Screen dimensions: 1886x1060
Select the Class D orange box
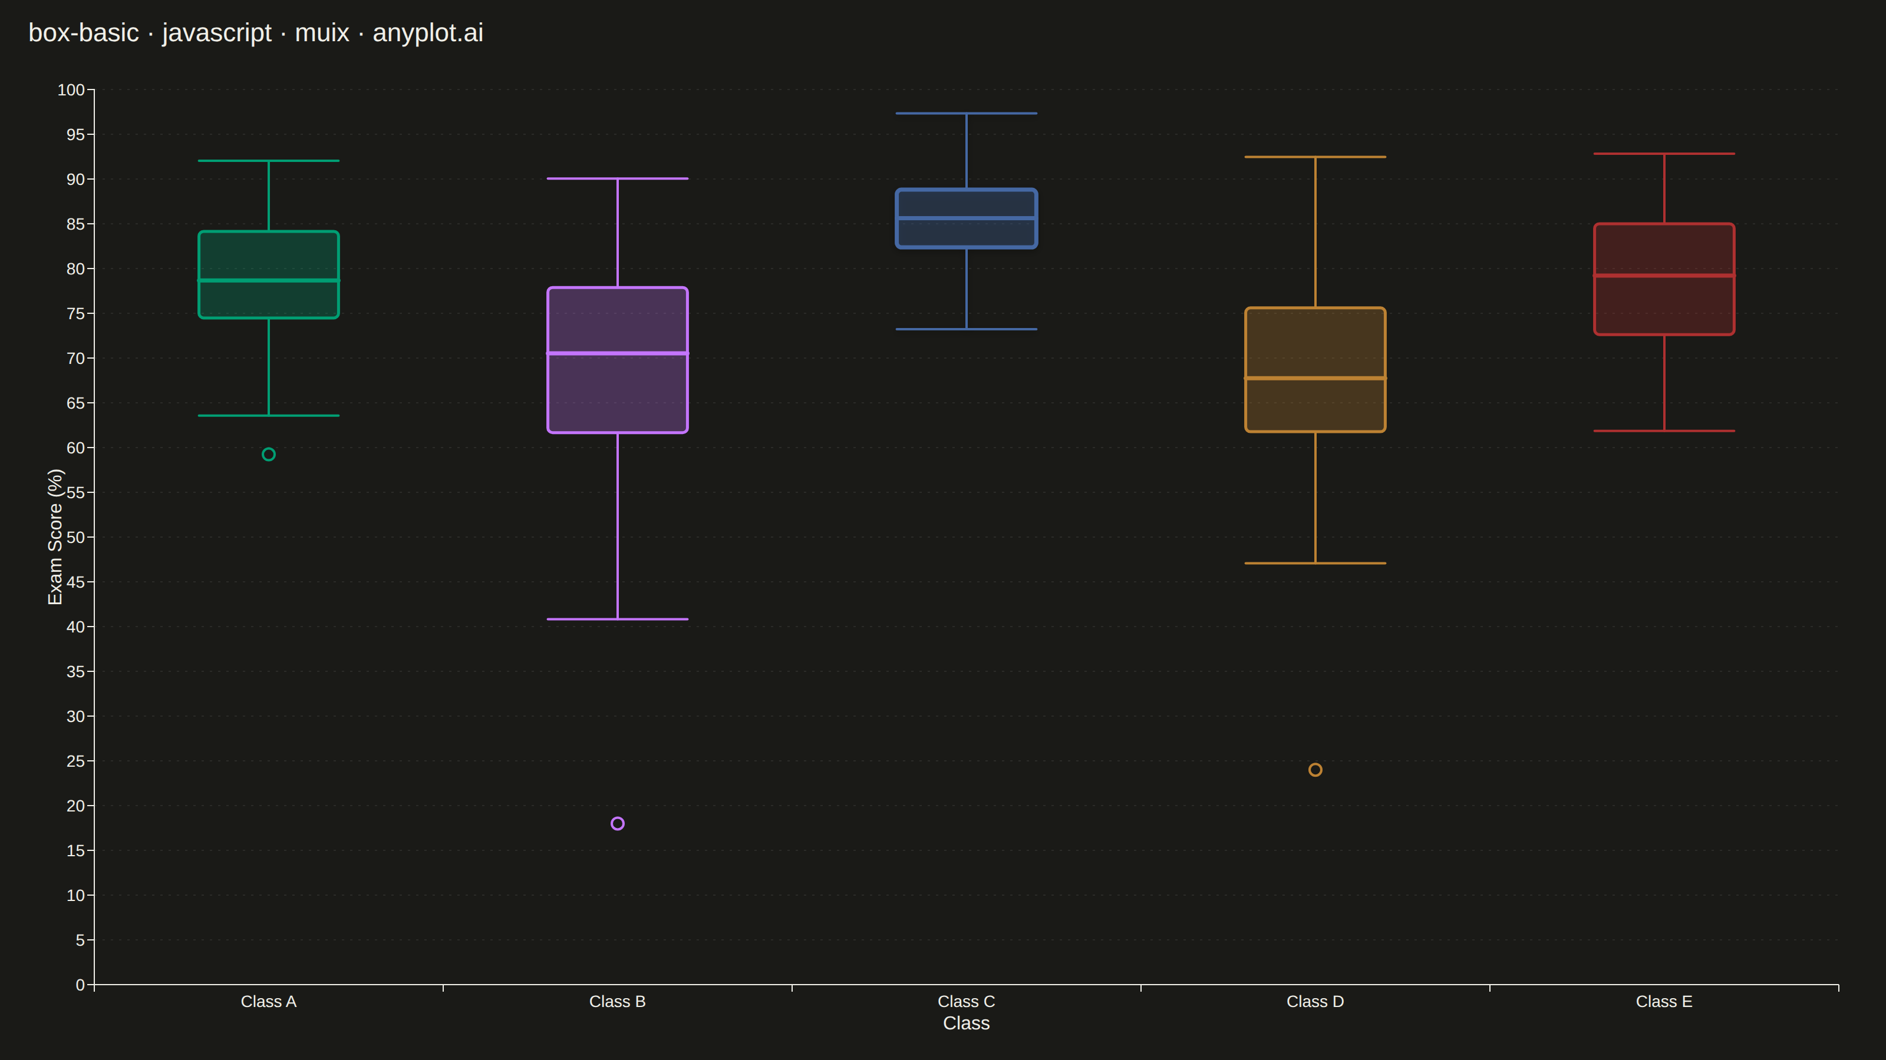pos(1315,369)
